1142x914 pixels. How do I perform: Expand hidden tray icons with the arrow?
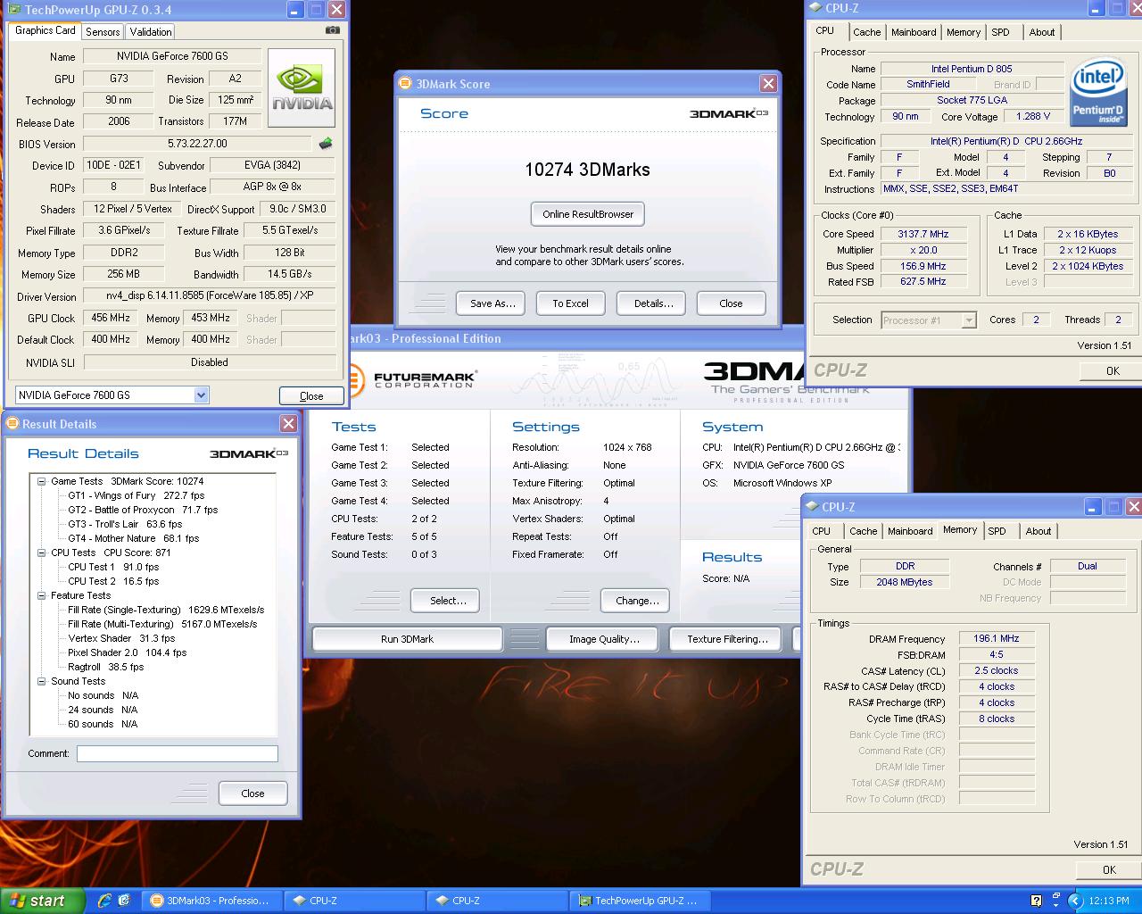pyautogui.click(x=1074, y=901)
